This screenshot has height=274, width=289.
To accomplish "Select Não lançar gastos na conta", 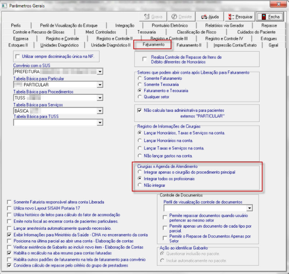I will coord(140,156).
